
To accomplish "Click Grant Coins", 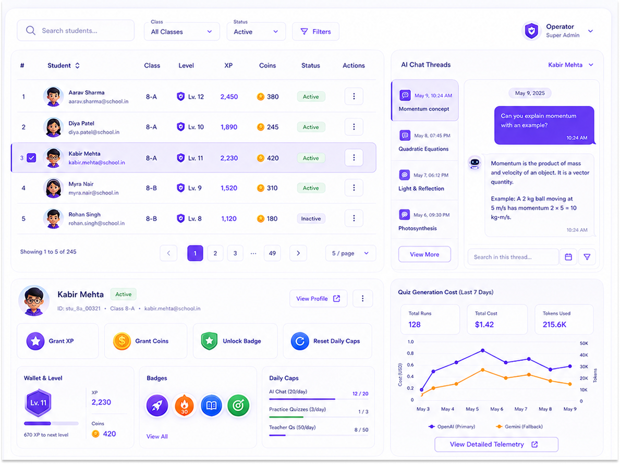I will tap(145, 341).
